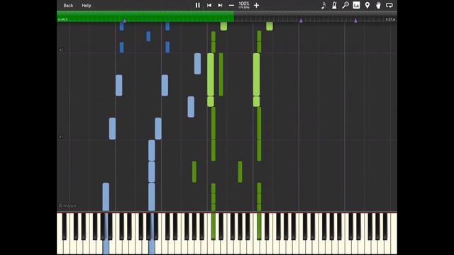The image size is (454, 255).
Task: Toggle the metronome icon
Action: pyautogui.click(x=334, y=5)
